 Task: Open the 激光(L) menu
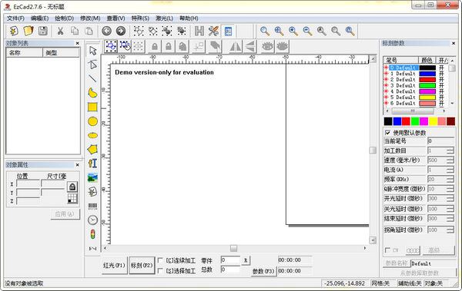164,18
